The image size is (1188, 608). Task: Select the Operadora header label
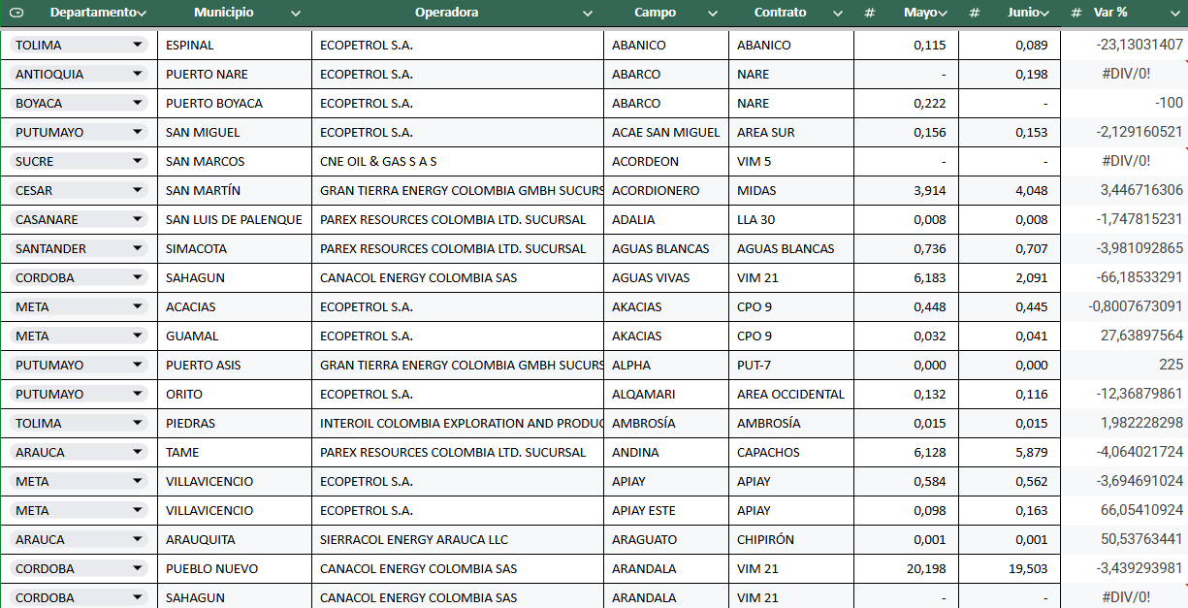446,13
